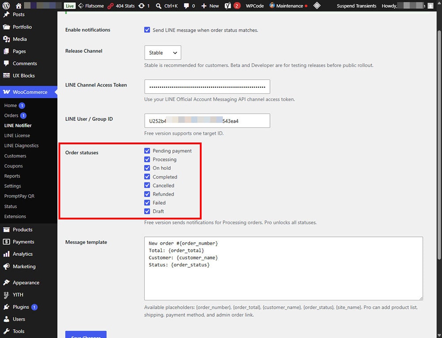442x338 pixels.
Task: Open the Coupons submenu item
Action: tap(14, 166)
